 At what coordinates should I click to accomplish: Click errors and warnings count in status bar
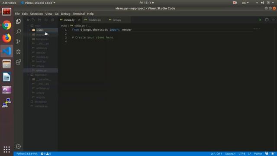[46, 154]
